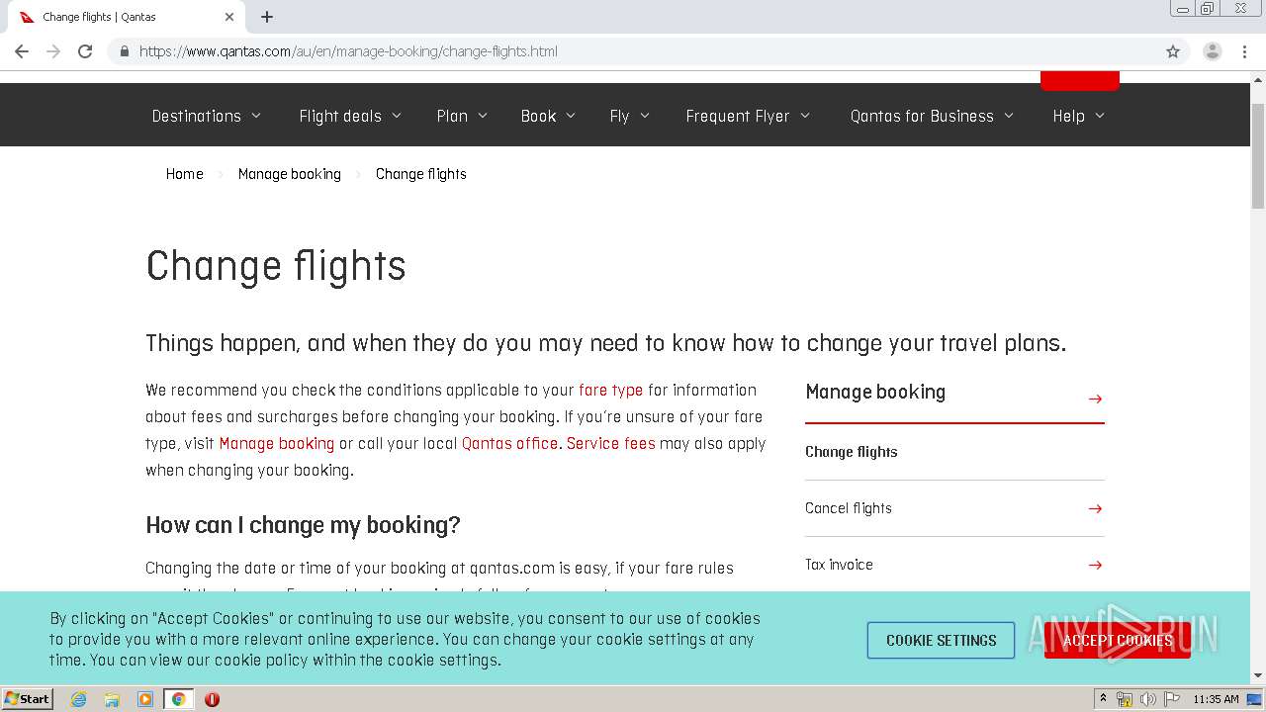Open Cookie Settings
Image resolution: width=1266 pixels, height=712 pixels.
pos(942,641)
